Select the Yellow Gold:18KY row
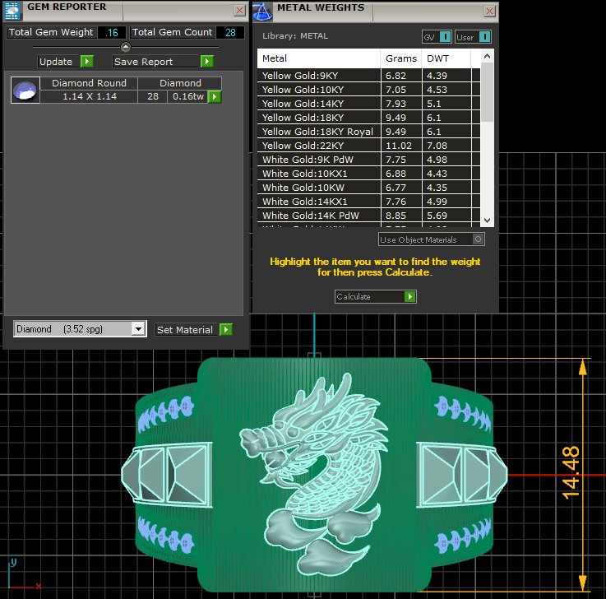 pyautogui.click(x=368, y=117)
